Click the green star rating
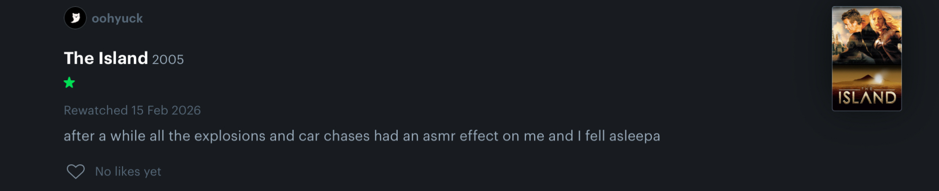Viewport: 939px width, 191px height. [x=69, y=83]
